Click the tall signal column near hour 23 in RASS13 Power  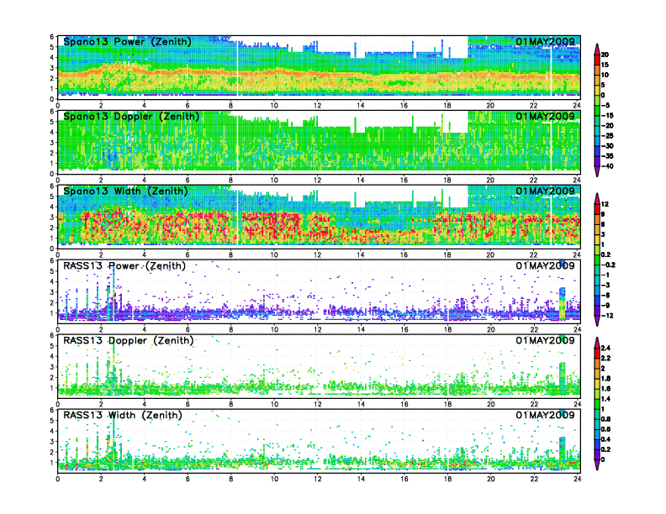pos(563,303)
